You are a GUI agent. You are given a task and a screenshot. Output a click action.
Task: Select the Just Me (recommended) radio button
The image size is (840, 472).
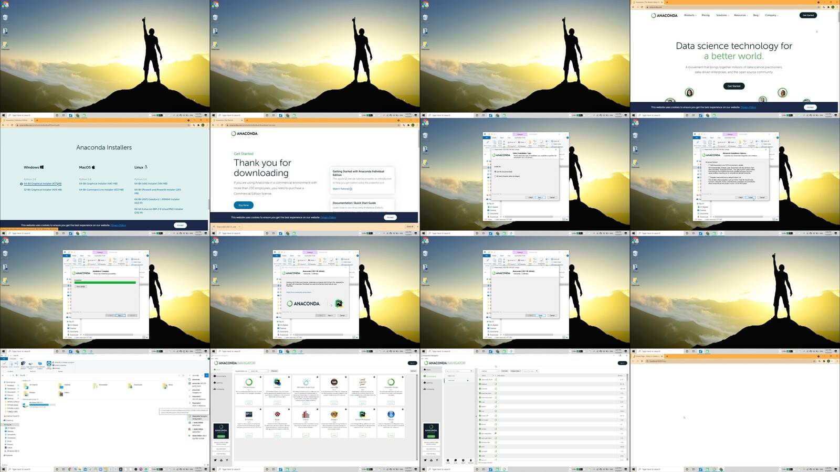point(495,171)
